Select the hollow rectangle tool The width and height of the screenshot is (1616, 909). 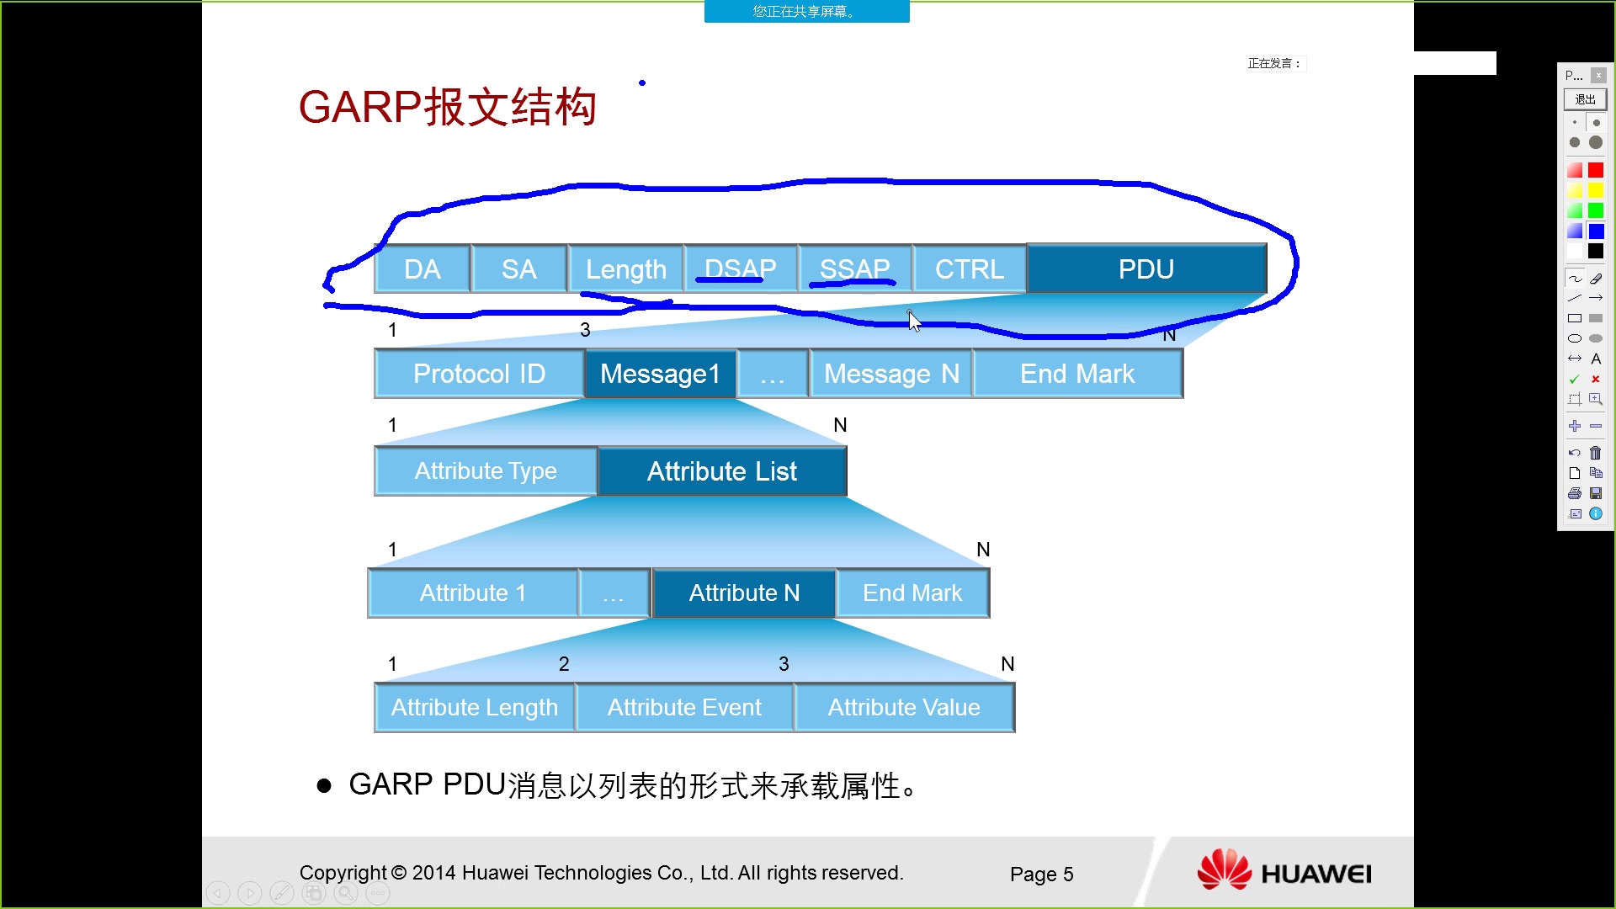click(x=1575, y=318)
